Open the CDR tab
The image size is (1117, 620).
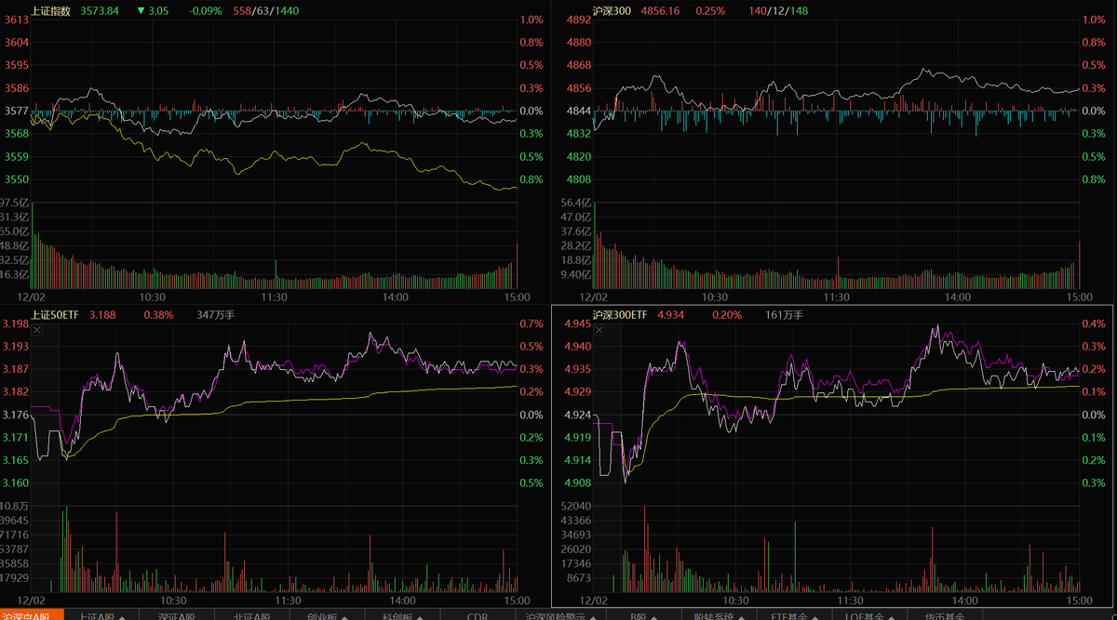(x=477, y=615)
